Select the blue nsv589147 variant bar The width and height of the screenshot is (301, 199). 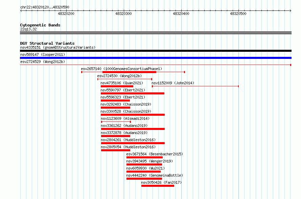156,58
